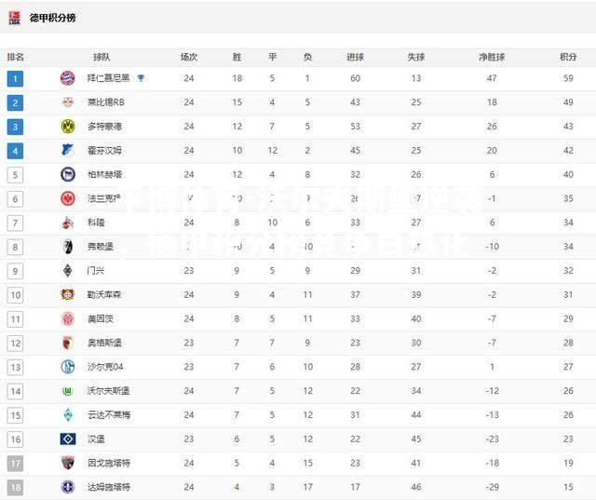Click the Bayern Munich club crest
Image resolution: width=596 pixels, height=500 pixels.
point(68,78)
